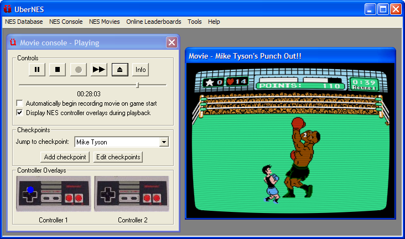Close the Movie console panel
This screenshot has height=239, width=405.
[172, 43]
